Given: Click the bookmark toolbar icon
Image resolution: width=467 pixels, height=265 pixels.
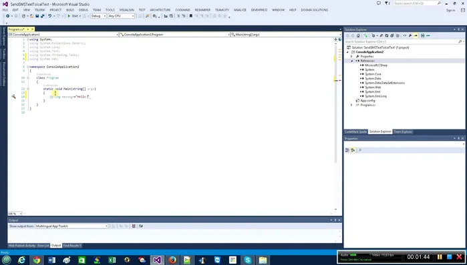Looking at the screenshot, I should pos(190,16).
